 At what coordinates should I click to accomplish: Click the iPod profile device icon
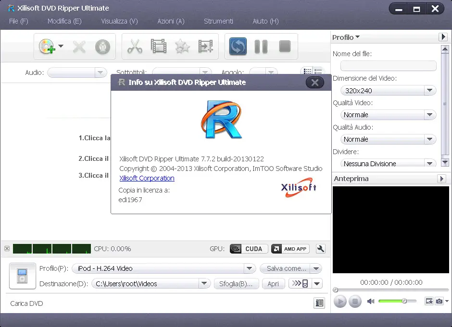coord(23,276)
